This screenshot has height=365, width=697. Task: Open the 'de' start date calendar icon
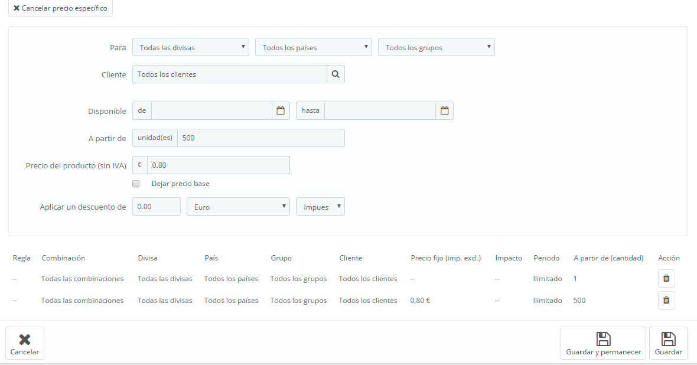point(281,110)
